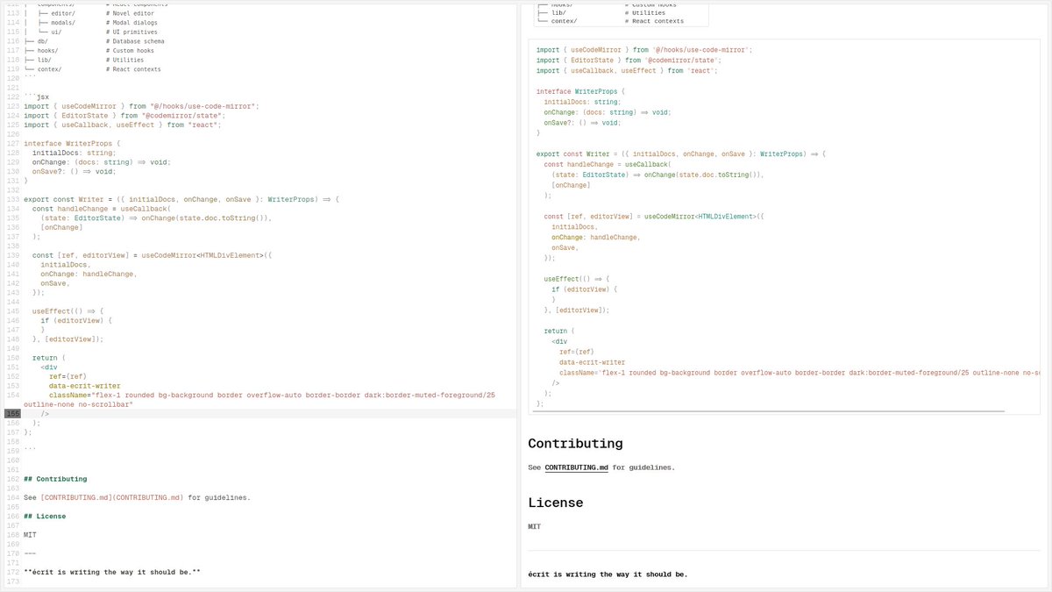Click 'data-ecrit-writer' attribute in the editor
This screenshot has height=592, width=1052.
click(85, 385)
